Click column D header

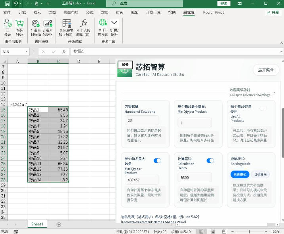tap(78, 61)
